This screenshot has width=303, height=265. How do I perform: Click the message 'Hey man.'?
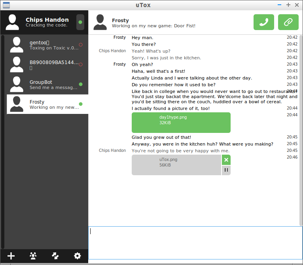point(142,38)
